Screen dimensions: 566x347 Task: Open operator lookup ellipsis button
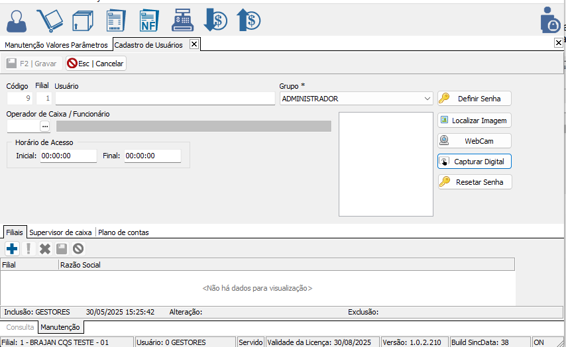click(x=45, y=126)
